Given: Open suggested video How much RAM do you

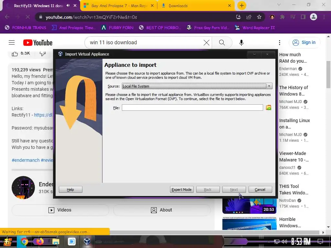Looking at the screenshot, I should [293, 58].
